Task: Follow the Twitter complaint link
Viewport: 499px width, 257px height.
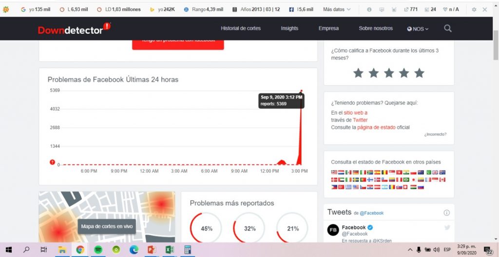Action: point(360,120)
